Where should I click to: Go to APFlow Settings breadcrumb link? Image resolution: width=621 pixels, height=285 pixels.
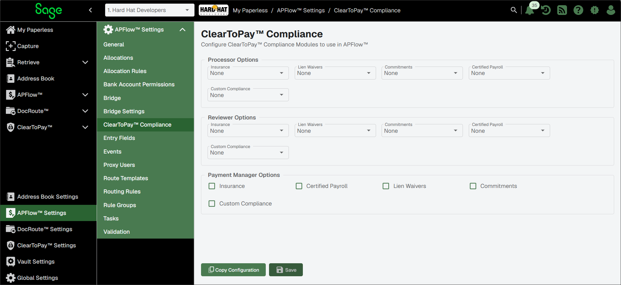(x=301, y=10)
